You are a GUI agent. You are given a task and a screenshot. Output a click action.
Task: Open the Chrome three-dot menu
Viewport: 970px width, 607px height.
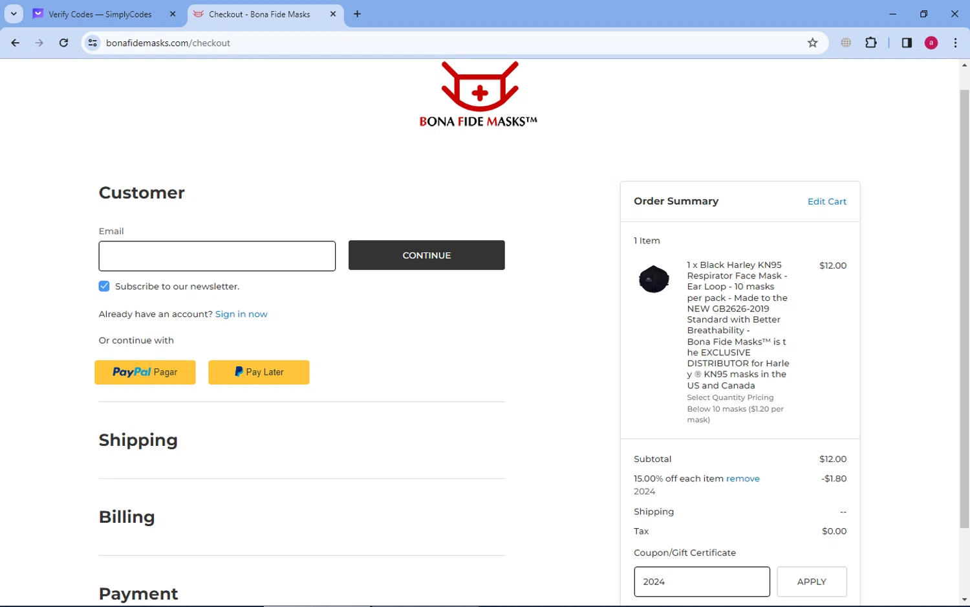pyautogui.click(x=955, y=43)
